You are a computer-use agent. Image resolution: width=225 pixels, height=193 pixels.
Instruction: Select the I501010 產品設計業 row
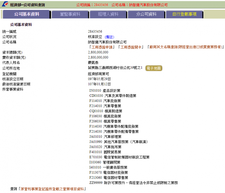click(x=105, y=91)
